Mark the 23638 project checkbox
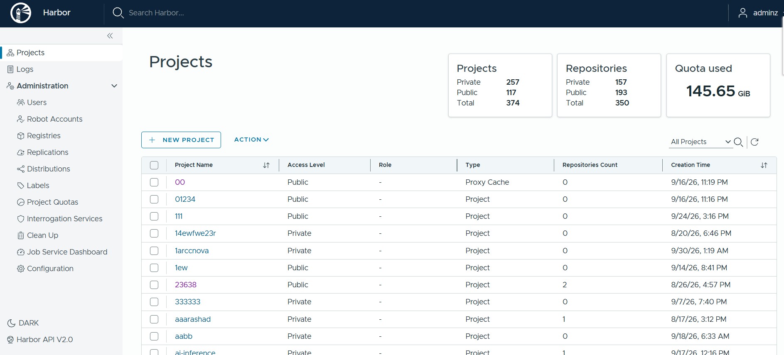Screen dimensions: 784x355 point(154,285)
